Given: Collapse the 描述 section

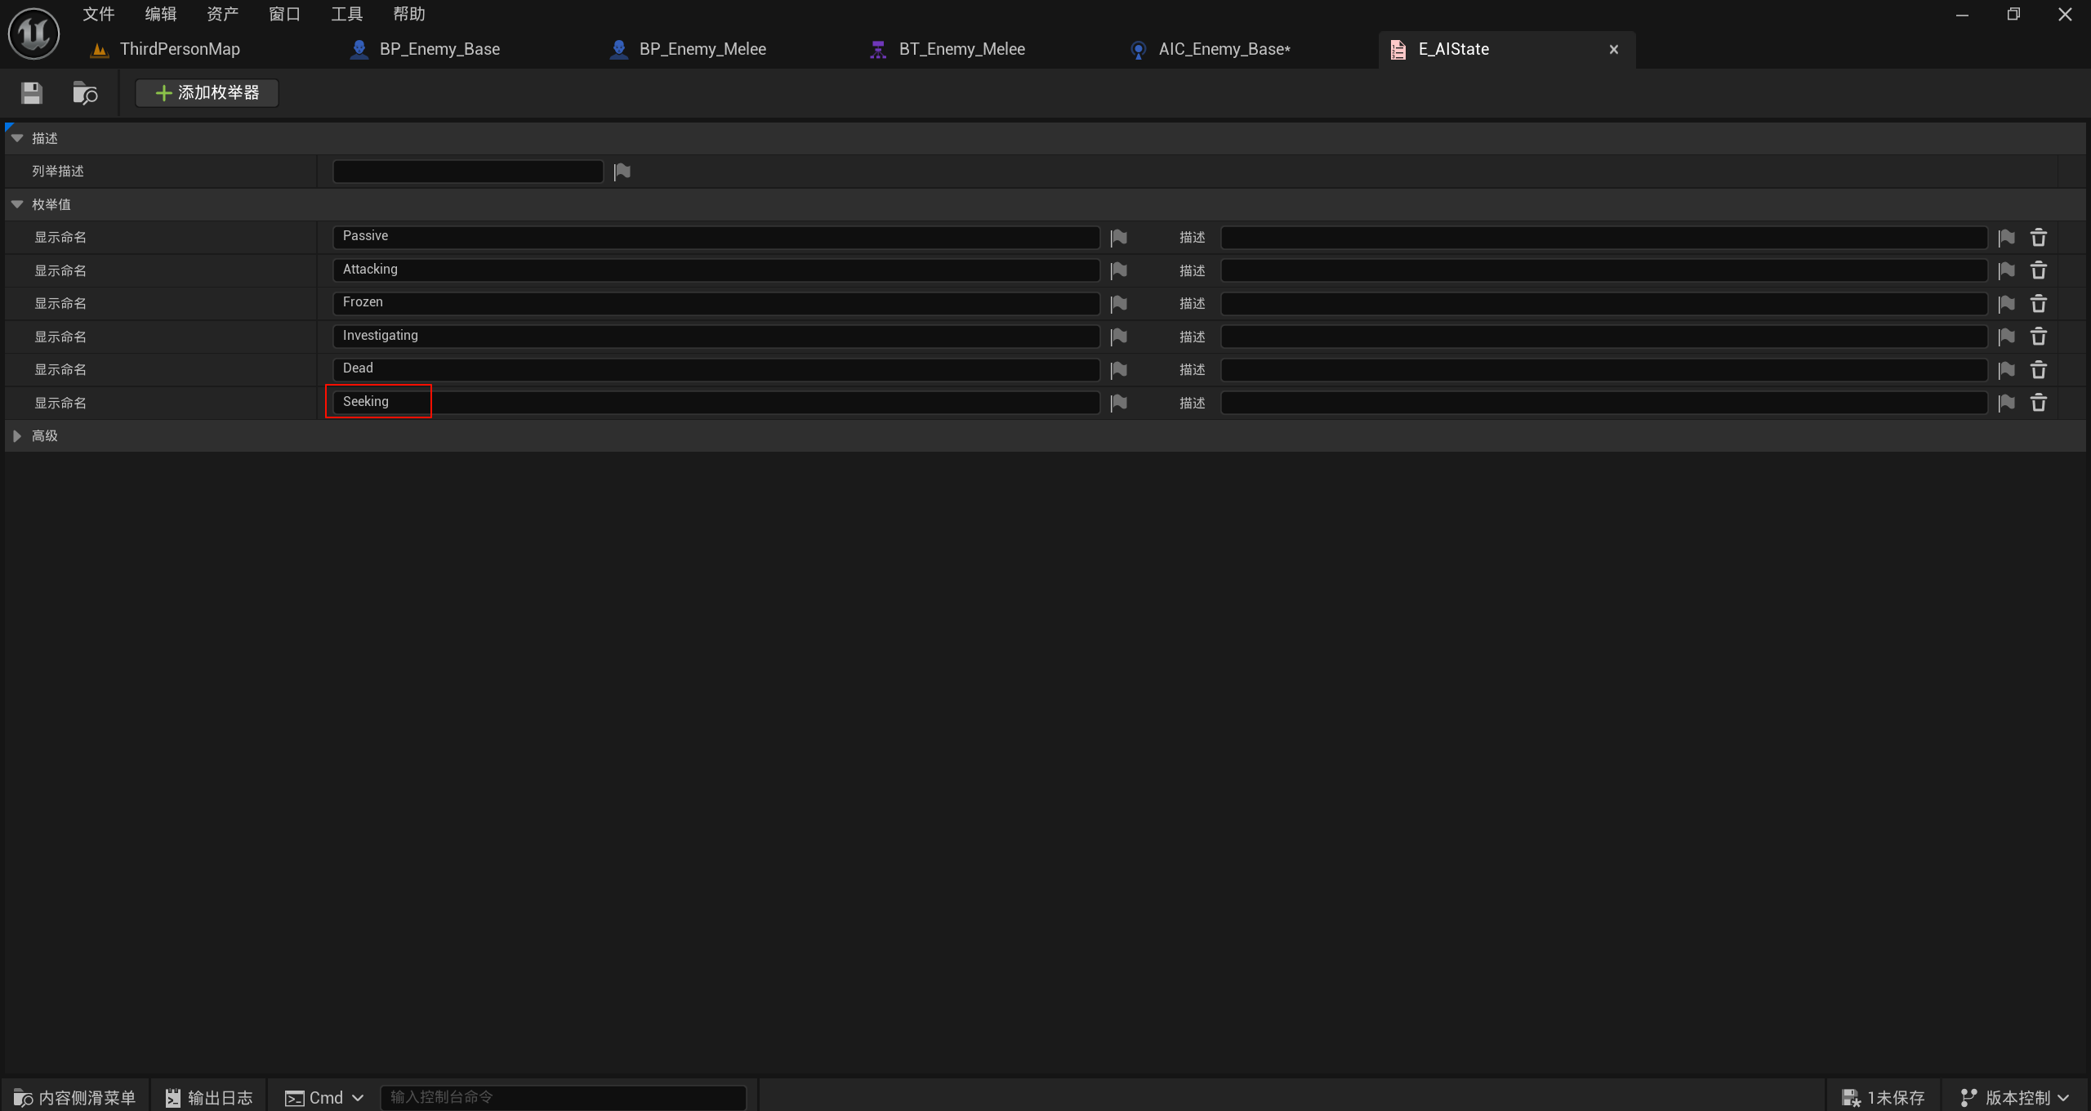Looking at the screenshot, I should pos(17,138).
